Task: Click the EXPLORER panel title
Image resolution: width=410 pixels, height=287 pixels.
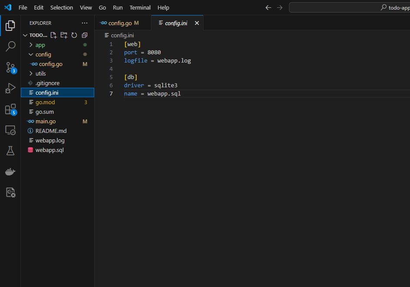Action: (40, 23)
